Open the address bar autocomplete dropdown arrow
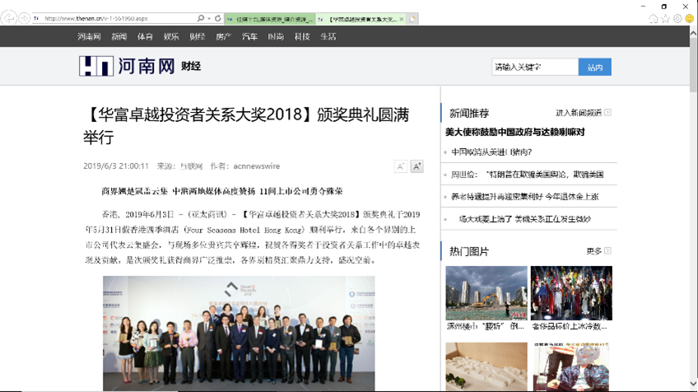This screenshot has height=392, width=698. tap(209, 18)
